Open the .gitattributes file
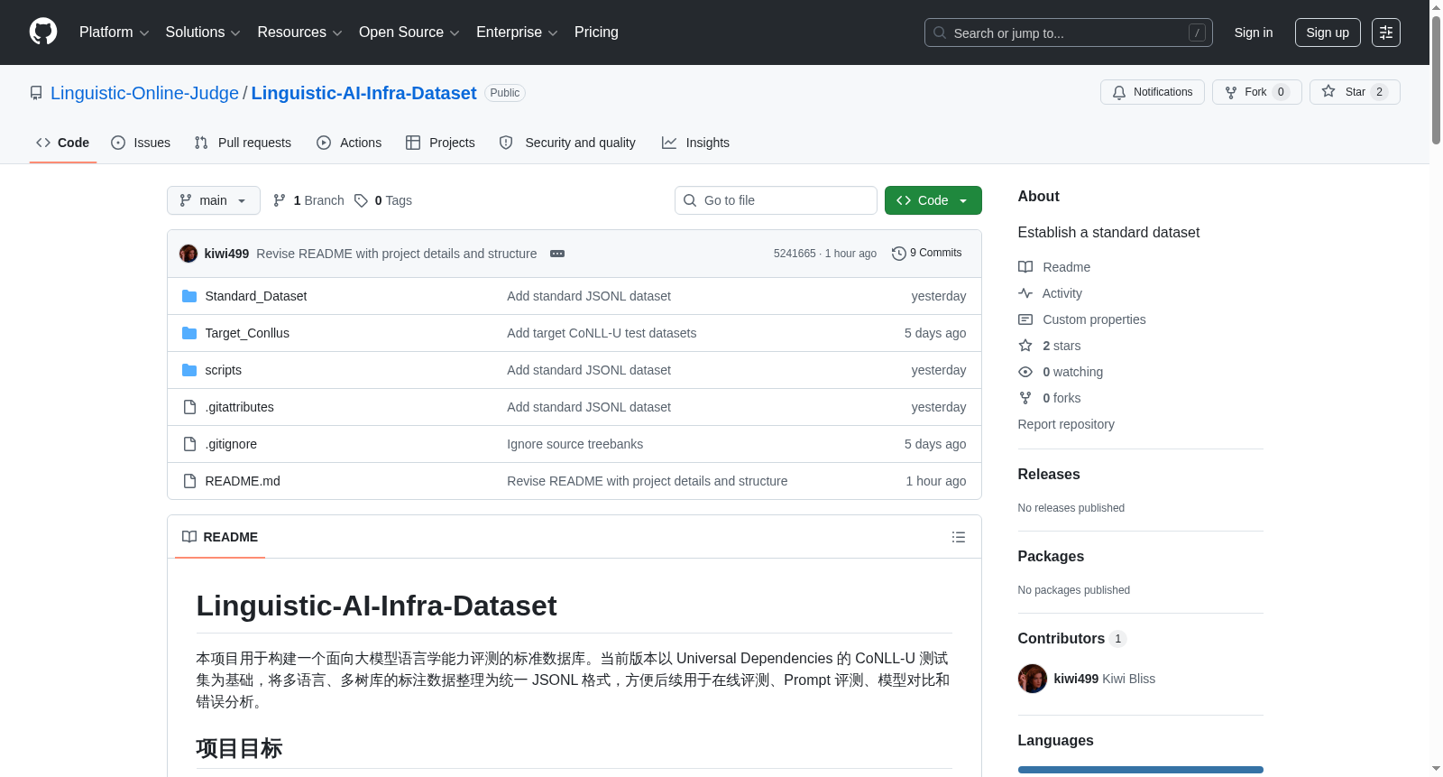The height and width of the screenshot is (777, 1443). pos(239,407)
